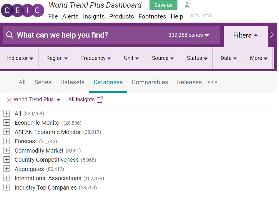279x206 pixels.
Task: Click the search magnifier icon
Action: (x=10, y=35)
